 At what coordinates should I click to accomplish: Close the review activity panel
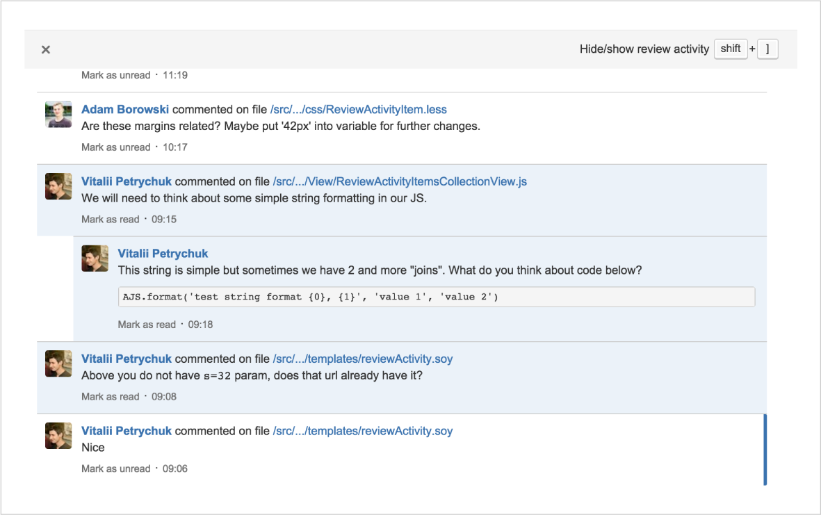coord(45,49)
